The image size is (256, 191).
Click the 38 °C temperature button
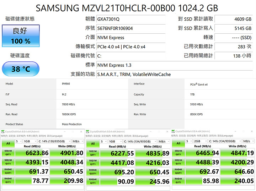click(21, 69)
